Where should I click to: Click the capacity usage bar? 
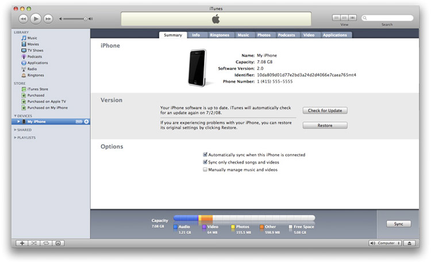(x=244, y=218)
